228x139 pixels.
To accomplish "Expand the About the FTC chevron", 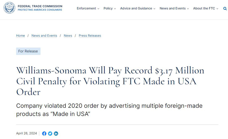I will tap(217, 8).
